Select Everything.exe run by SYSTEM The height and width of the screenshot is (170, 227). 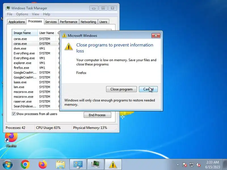coord(36,53)
